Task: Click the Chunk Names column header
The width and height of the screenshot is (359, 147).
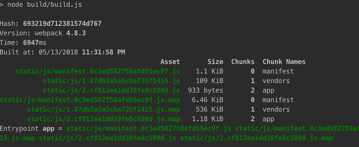Action: pyautogui.click(x=284, y=62)
